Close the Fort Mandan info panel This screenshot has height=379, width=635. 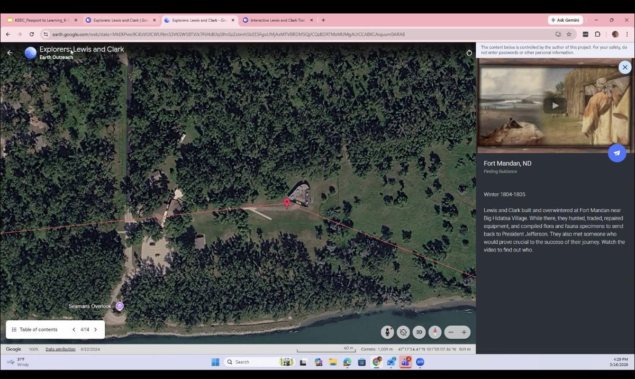tap(625, 67)
